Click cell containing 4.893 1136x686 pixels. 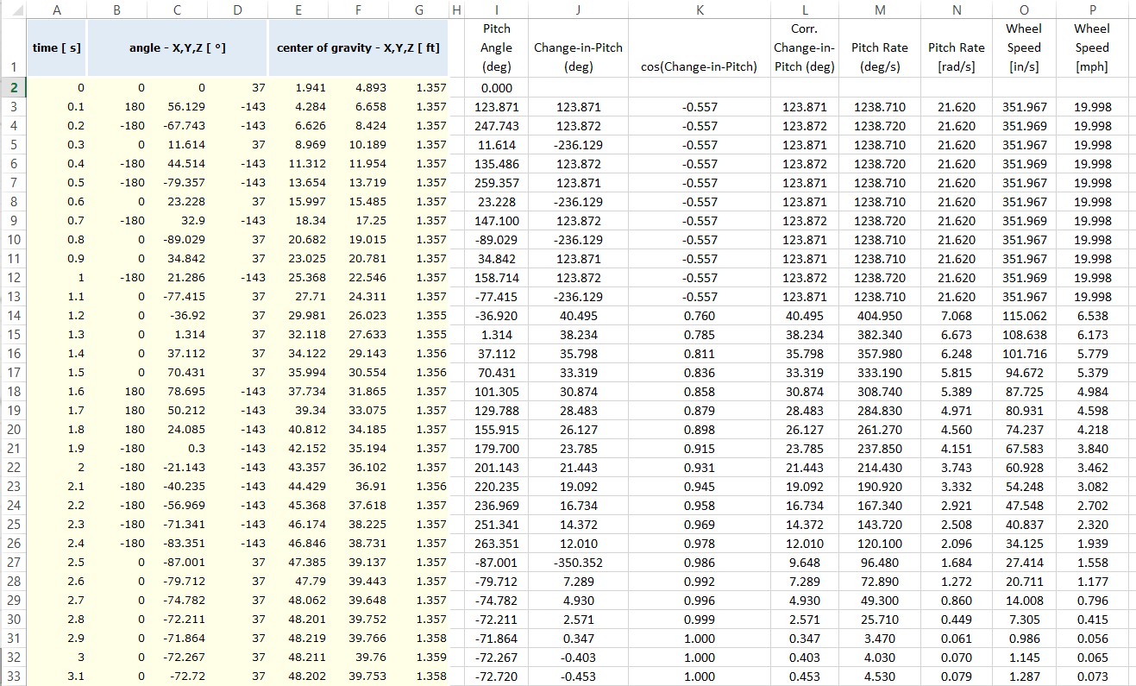point(358,88)
